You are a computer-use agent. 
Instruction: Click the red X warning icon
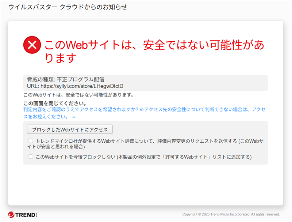32,45
